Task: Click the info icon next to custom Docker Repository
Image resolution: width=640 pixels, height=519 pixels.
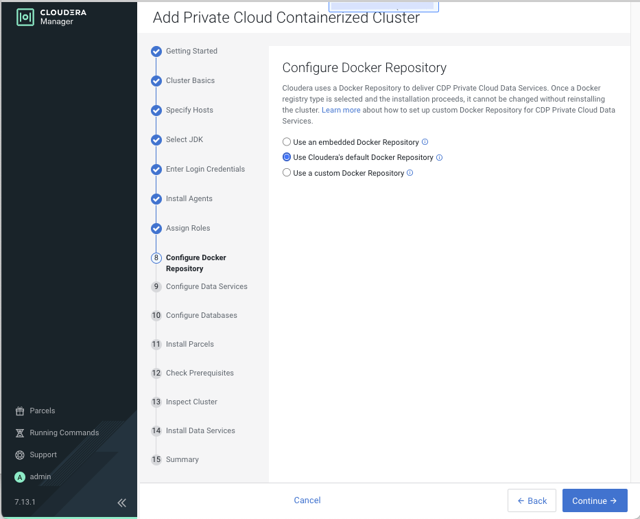Action: point(410,173)
